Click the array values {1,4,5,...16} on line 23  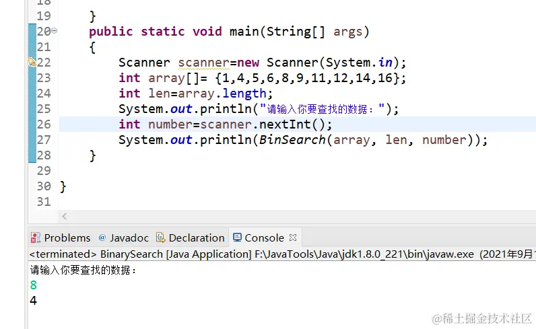pos(307,78)
